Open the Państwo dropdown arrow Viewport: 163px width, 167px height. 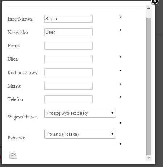(112, 134)
